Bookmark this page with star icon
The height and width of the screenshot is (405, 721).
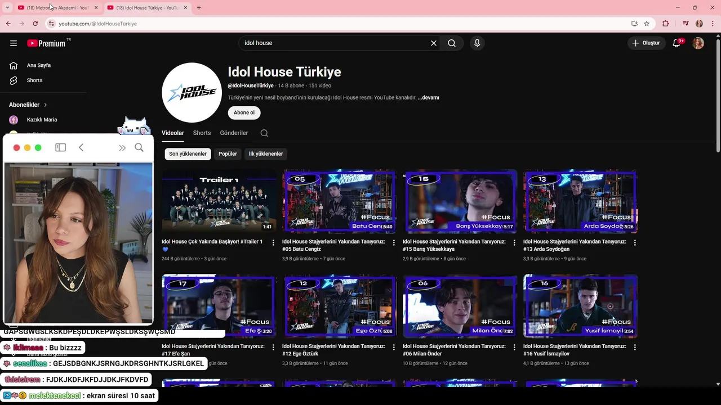pyautogui.click(x=647, y=24)
